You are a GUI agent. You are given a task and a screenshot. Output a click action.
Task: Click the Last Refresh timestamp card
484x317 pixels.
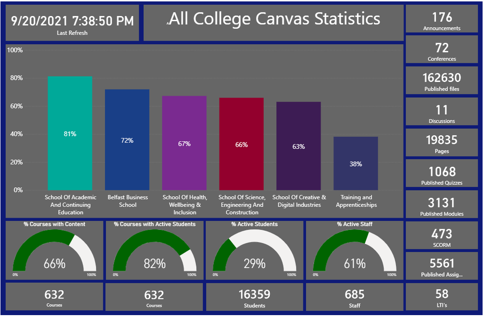pyautogui.click(x=72, y=23)
